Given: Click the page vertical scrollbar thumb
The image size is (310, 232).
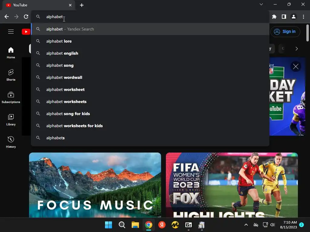Looking at the screenshot, I should (308, 33).
